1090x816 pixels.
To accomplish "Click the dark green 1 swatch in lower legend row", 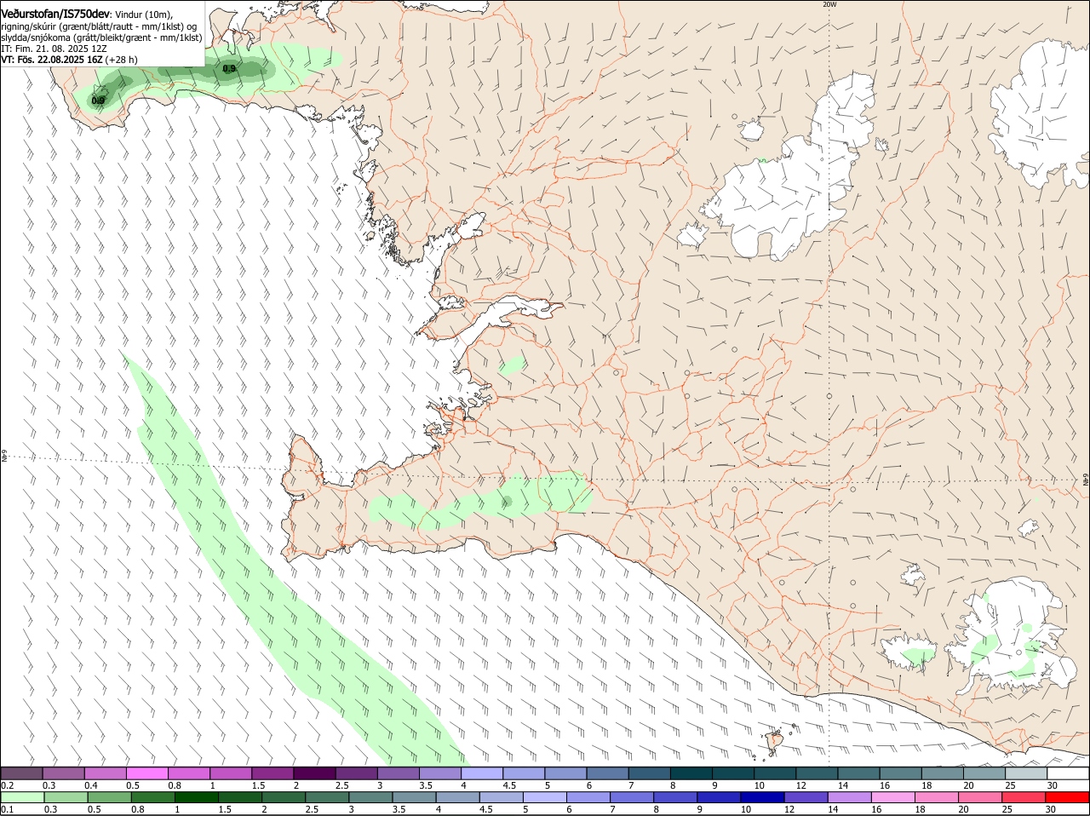I will pyautogui.click(x=196, y=797).
